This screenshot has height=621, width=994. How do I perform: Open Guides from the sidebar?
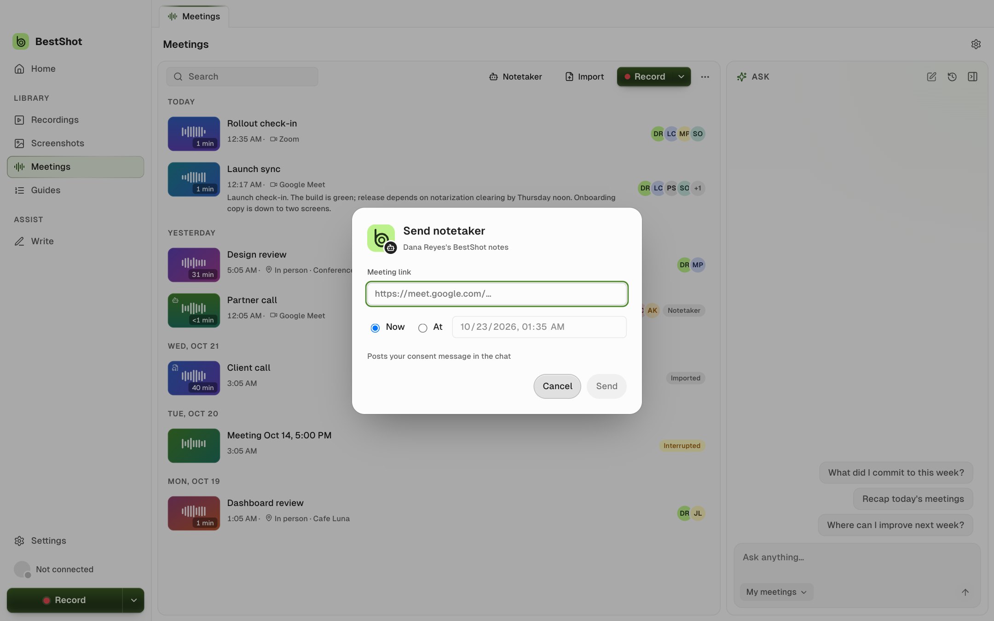(x=75, y=190)
